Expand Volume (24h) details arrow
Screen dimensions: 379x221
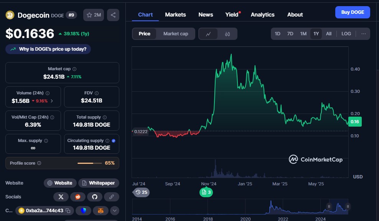52,101
